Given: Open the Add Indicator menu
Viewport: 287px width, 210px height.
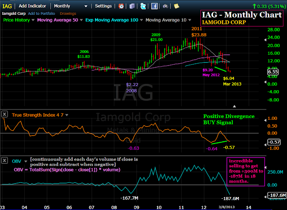Looking at the screenshot, I should coord(32,6).
